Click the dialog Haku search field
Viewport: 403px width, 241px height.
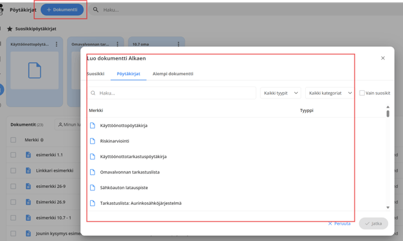(172, 93)
